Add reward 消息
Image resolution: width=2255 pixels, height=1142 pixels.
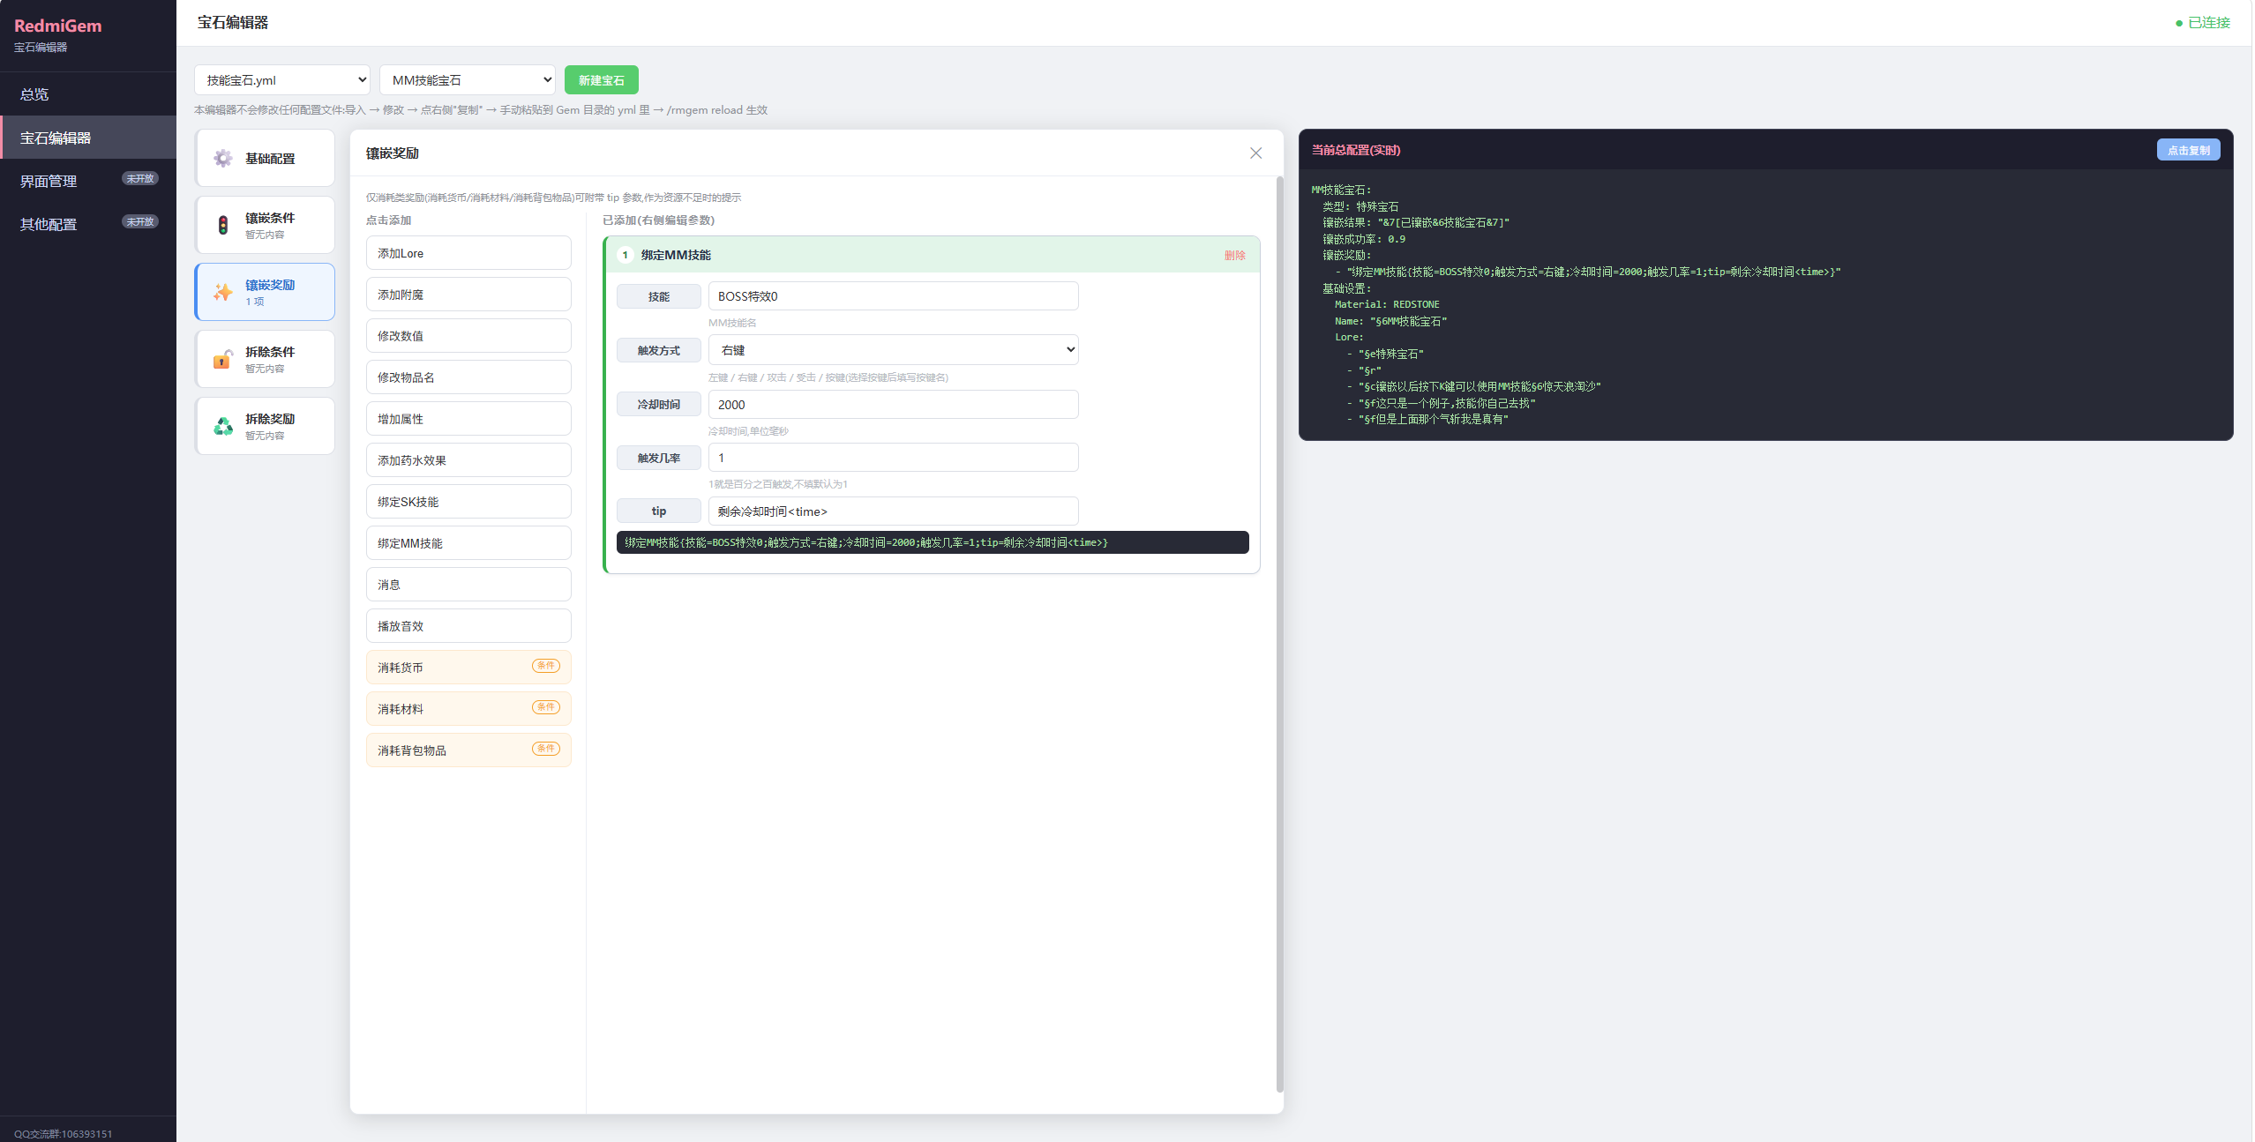pos(468,585)
